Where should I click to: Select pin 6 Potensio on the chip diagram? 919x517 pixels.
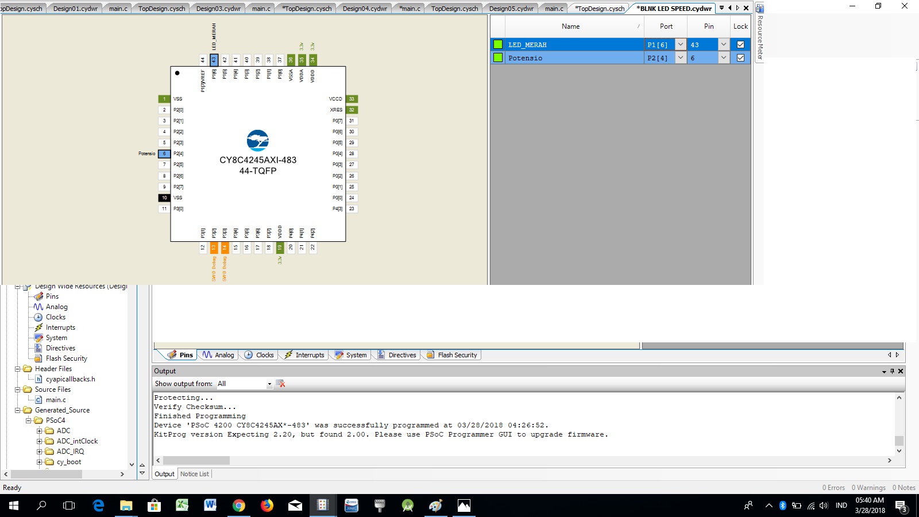coord(164,154)
